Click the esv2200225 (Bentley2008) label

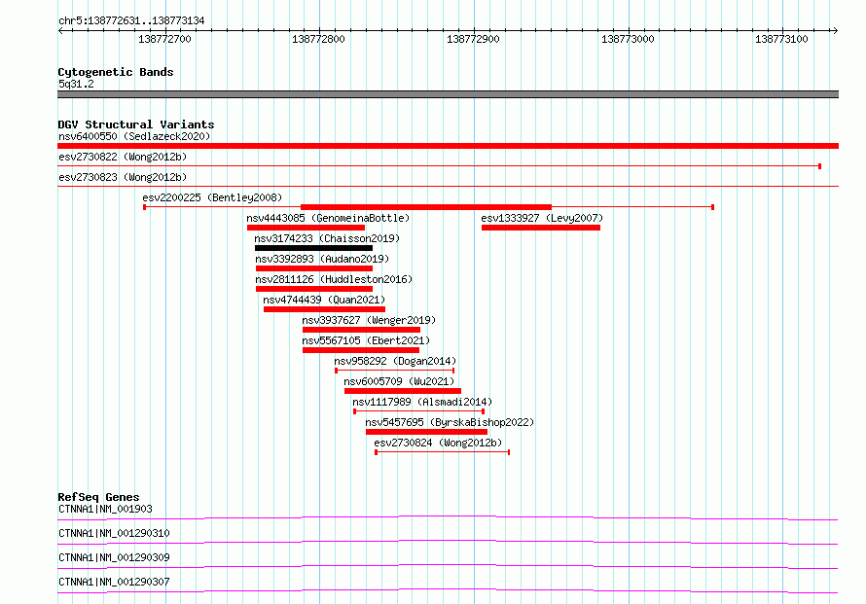point(212,197)
